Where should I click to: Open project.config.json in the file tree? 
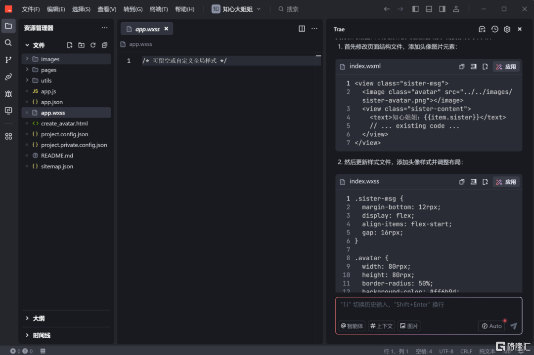(x=66, y=134)
